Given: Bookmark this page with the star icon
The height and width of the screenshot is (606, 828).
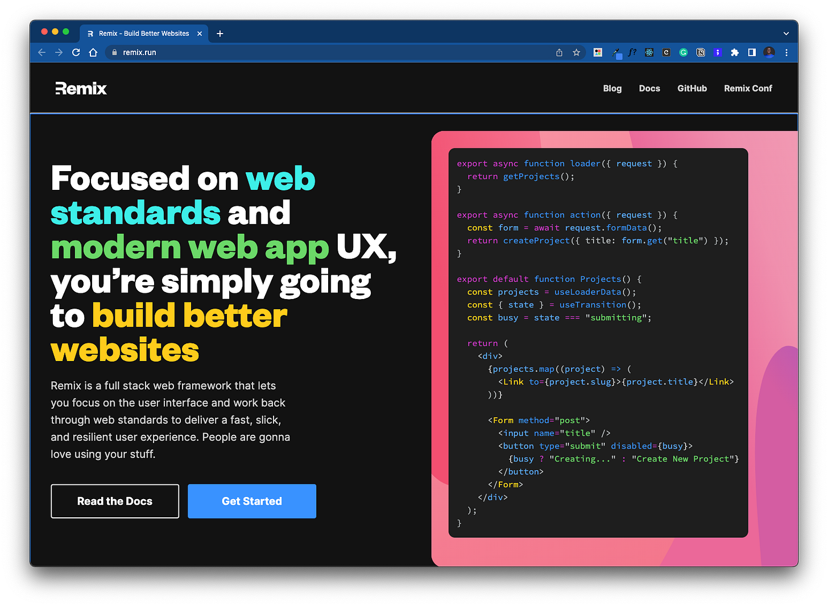Looking at the screenshot, I should coord(576,52).
